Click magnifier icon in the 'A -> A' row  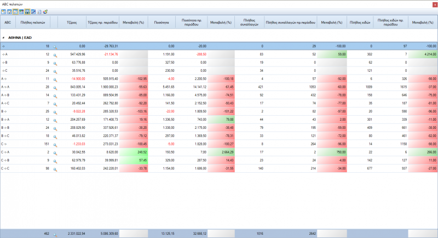[x=55, y=88]
